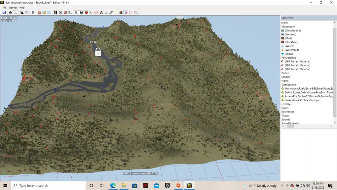Select the (Wetness) tree item

pyautogui.click(x=290, y=34)
